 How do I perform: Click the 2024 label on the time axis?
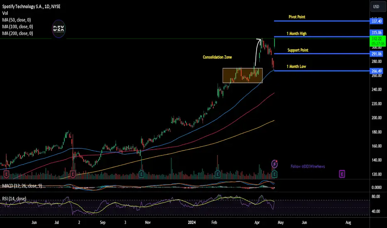pyautogui.click(x=191, y=222)
